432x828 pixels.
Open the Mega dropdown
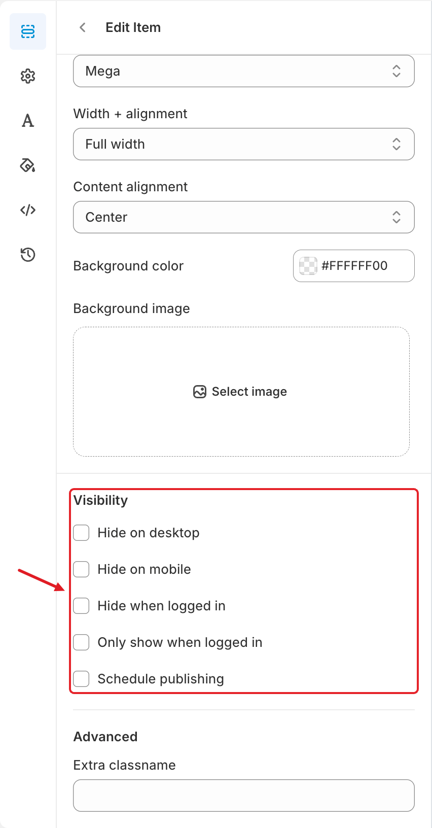[x=244, y=71]
